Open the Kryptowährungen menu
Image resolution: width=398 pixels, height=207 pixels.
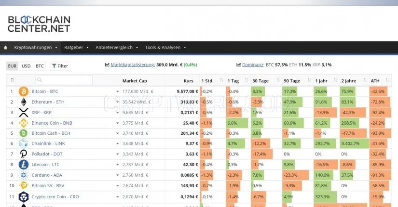36,47
